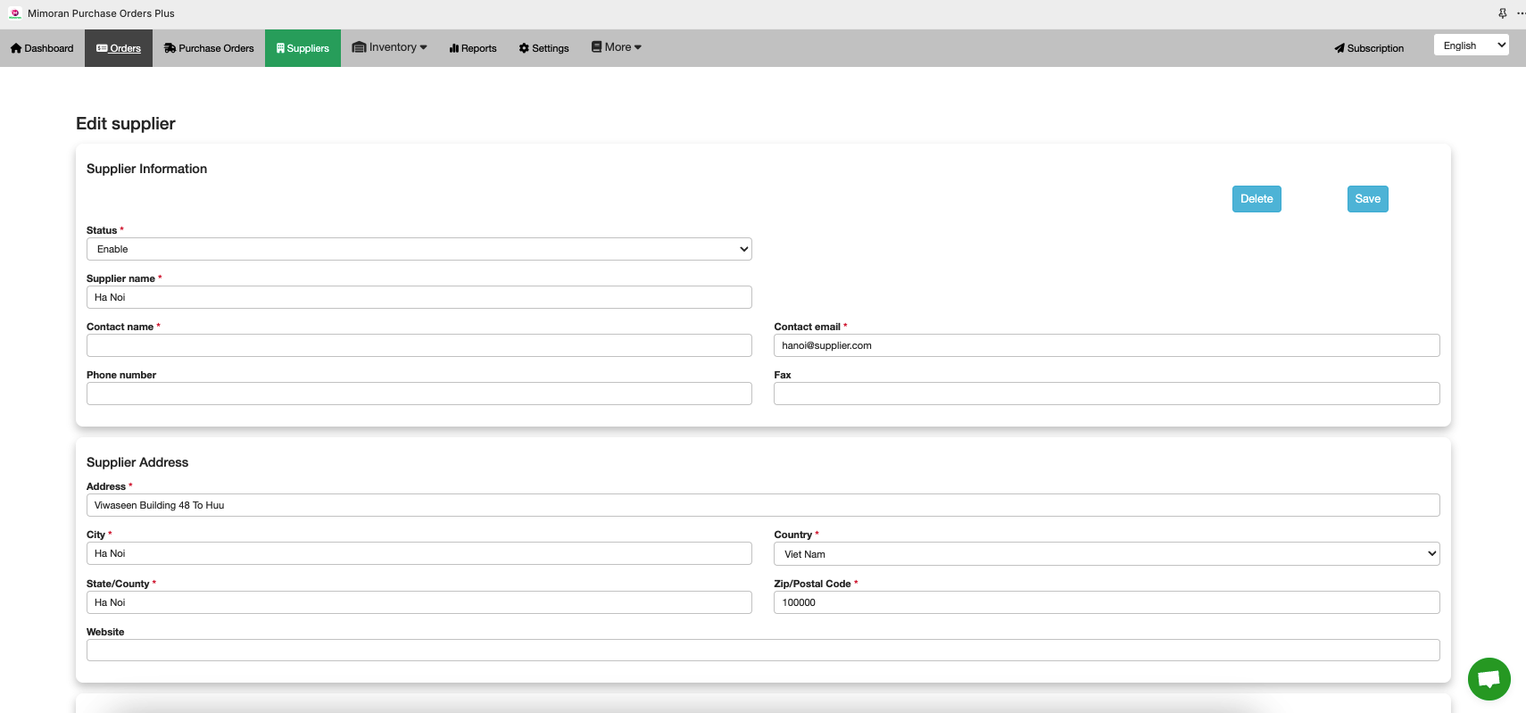Open the English language selector

[x=1471, y=46]
